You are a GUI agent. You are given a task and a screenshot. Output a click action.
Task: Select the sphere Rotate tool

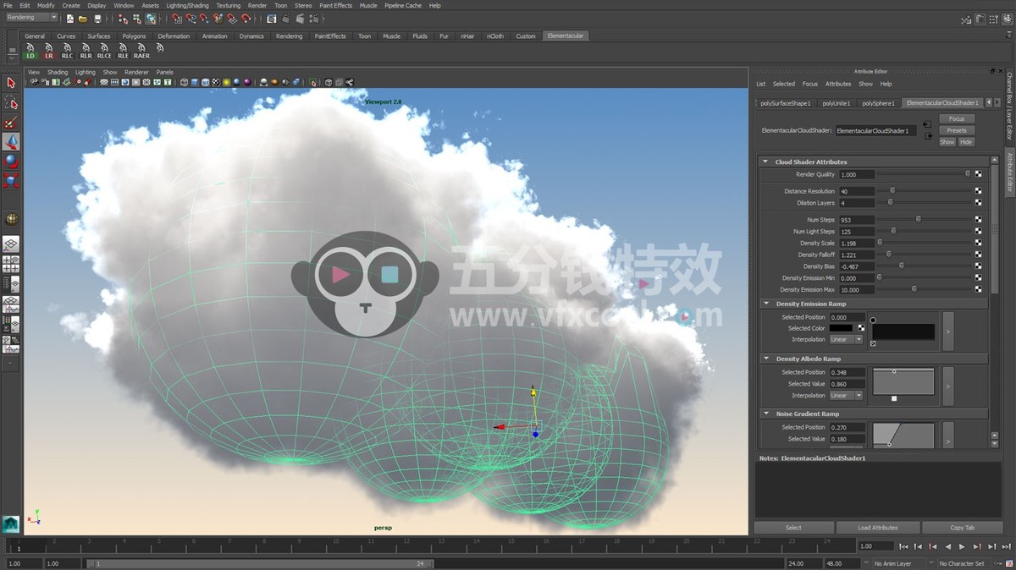11,161
